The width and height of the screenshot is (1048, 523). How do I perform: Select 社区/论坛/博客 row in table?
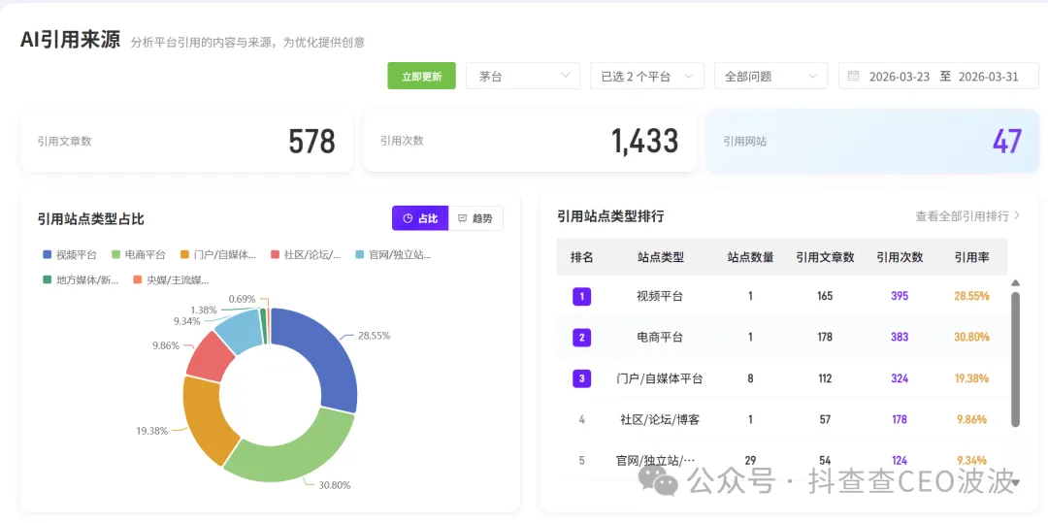[782, 420]
